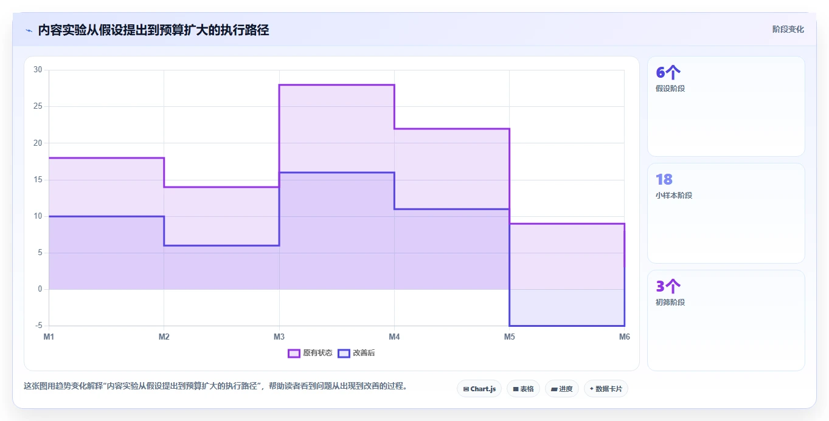829x421 pixels.
Task: Click the M1 x-axis label
Action: pos(49,337)
